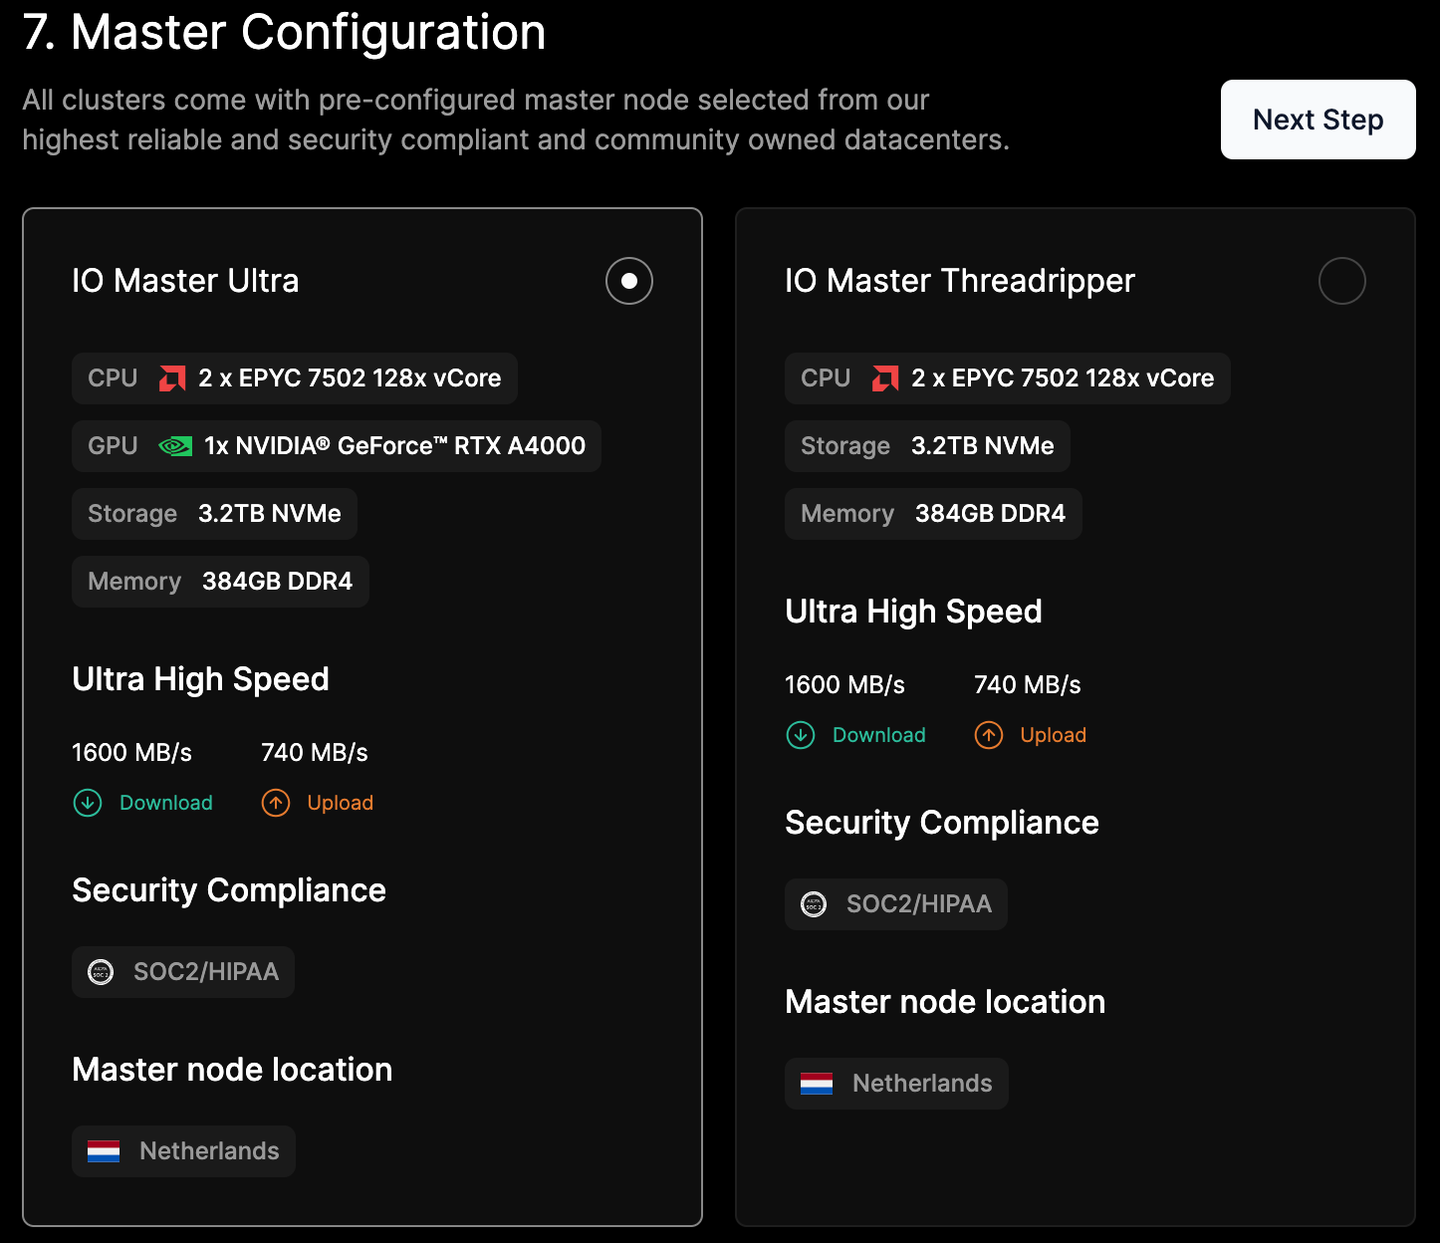
Task: Click the GPU RTX A4000 spec chip
Action: (x=337, y=446)
